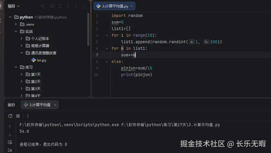The height and width of the screenshot is (153, 271).
Task: Fold the else block at line 8
Action: 107,61
